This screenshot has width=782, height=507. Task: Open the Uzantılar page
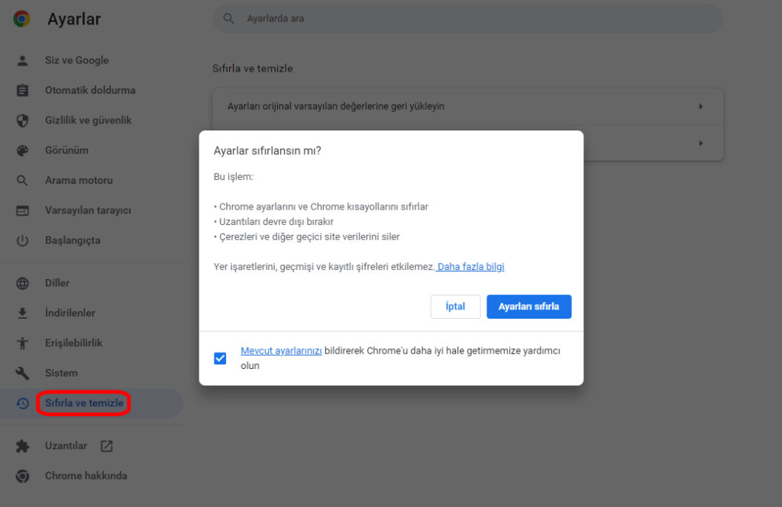coord(66,446)
